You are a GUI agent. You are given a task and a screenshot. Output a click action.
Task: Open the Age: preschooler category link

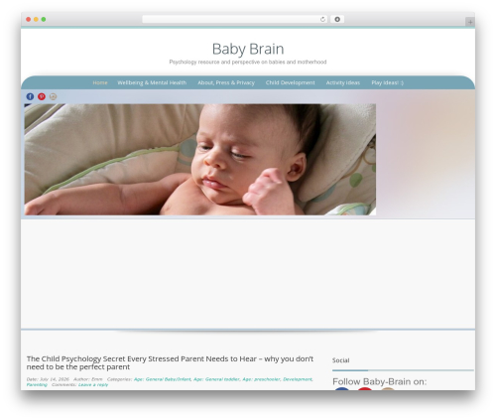261,379
